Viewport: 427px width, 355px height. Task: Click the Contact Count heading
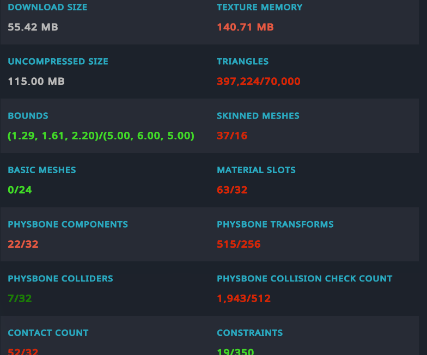pos(48,333)
